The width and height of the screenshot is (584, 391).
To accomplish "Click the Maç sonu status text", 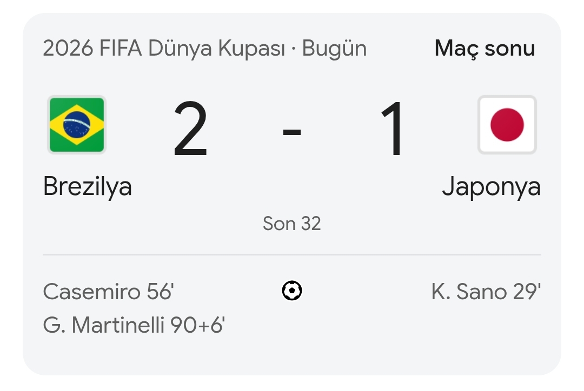I will (x=485, y=49).
